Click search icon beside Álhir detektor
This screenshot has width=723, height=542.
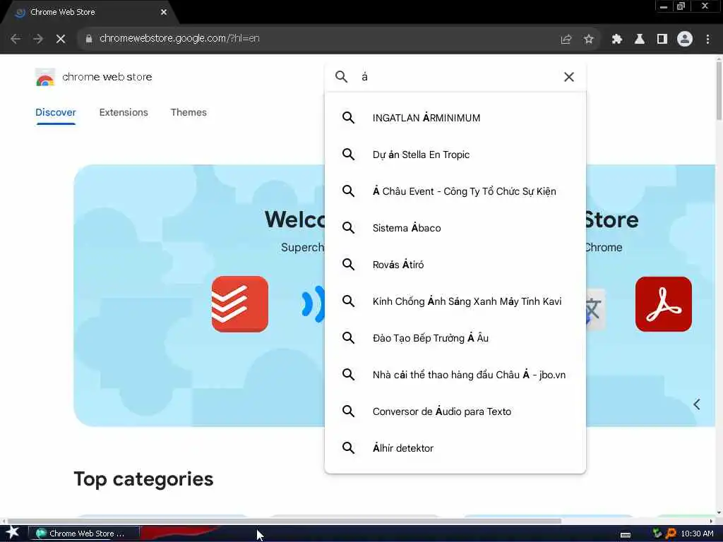[x=349, y=448]
